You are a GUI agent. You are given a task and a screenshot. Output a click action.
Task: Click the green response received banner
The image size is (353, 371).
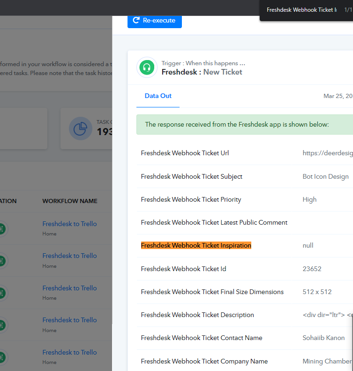(x=245, y=124)
